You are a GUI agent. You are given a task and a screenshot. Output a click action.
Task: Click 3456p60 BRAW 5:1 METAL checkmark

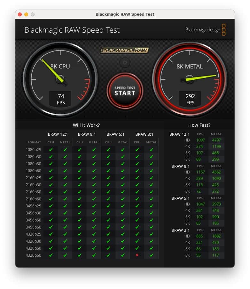(x=123, y=227)
